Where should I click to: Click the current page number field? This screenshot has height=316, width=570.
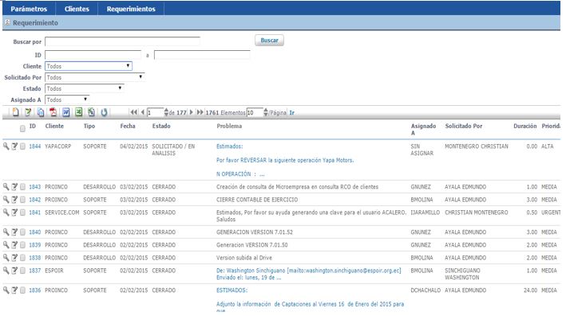tap(155, 113)
